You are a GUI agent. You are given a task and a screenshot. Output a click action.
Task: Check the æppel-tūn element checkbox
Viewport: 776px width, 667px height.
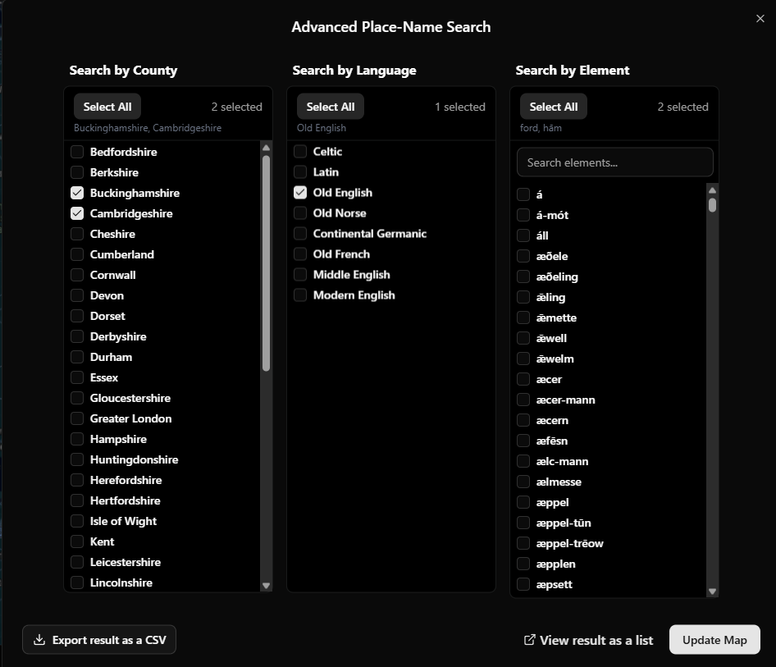click(523, 523)
